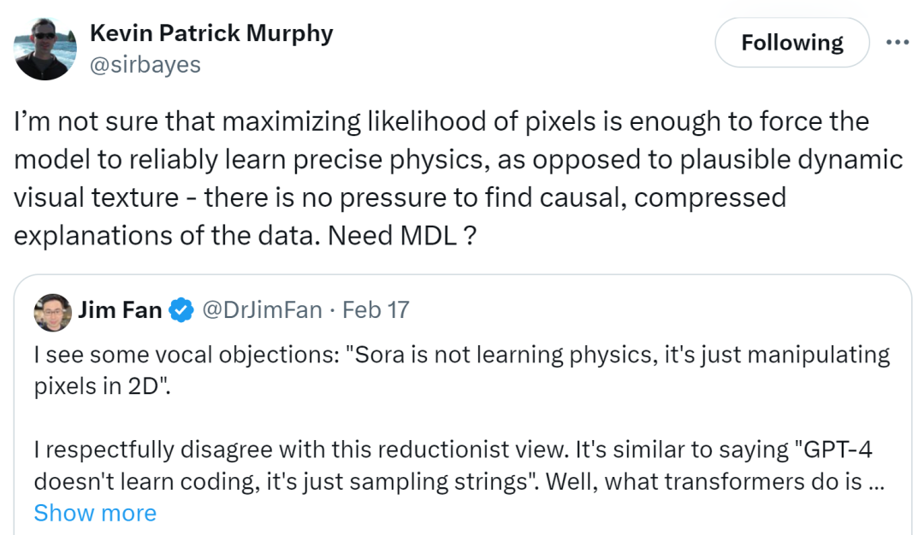Screen dimensions: 924x535
Task: Click the blue verified badge beside Jim Fan
Action: click(181, 310)
